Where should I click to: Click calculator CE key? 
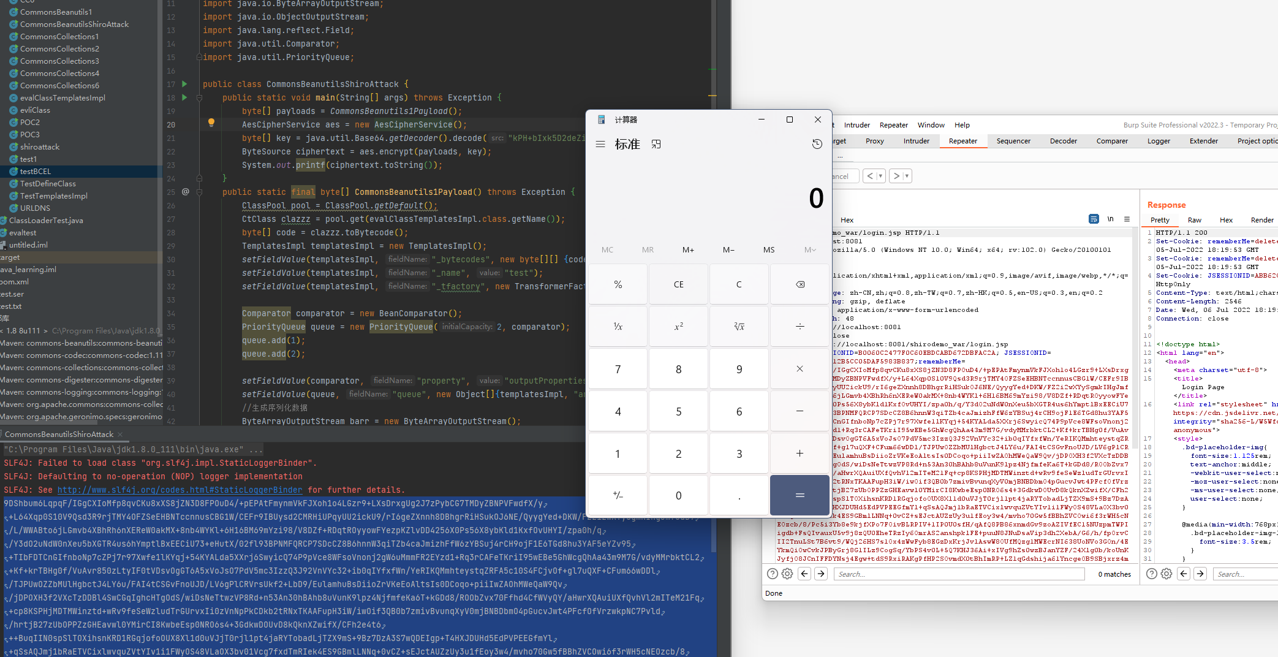click(x=678, y=284)
